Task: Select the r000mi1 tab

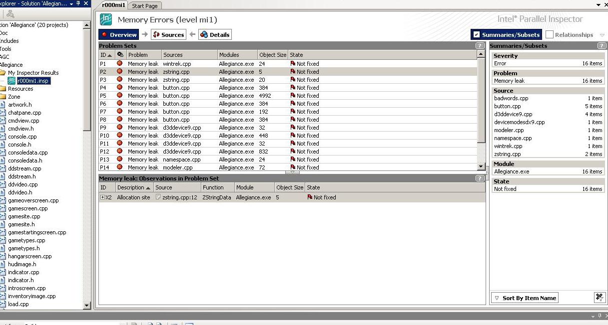Action: tap(113, 5)
